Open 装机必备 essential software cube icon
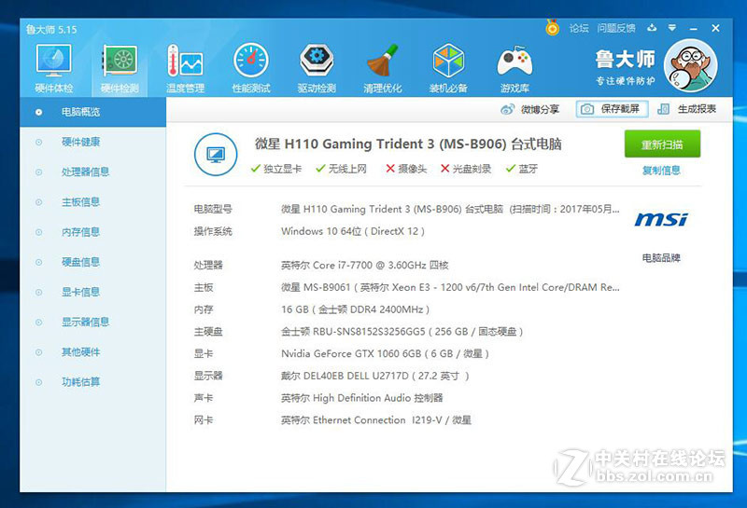Image resolution: width=747 pixels, height=508 pixels. click(448, 67)
